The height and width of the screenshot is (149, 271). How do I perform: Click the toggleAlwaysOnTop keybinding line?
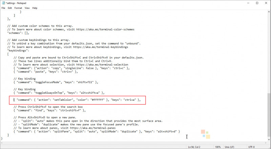(x=59, y=93)
